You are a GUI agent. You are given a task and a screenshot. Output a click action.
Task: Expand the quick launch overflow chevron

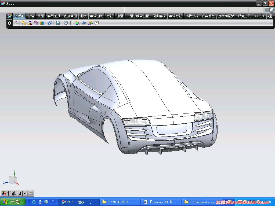53,201
